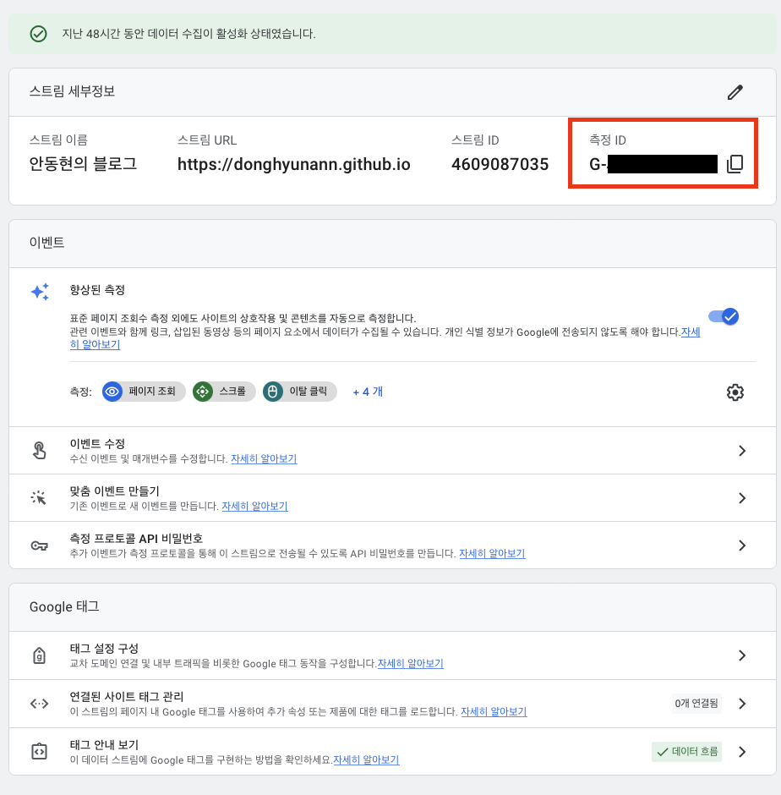781x795 pixels.
Task: Click the 이벤트 section heading
Action: pos(47,243)
